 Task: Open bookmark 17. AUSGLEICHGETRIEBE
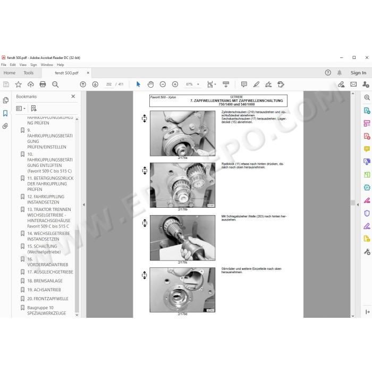tap(50, 272)
